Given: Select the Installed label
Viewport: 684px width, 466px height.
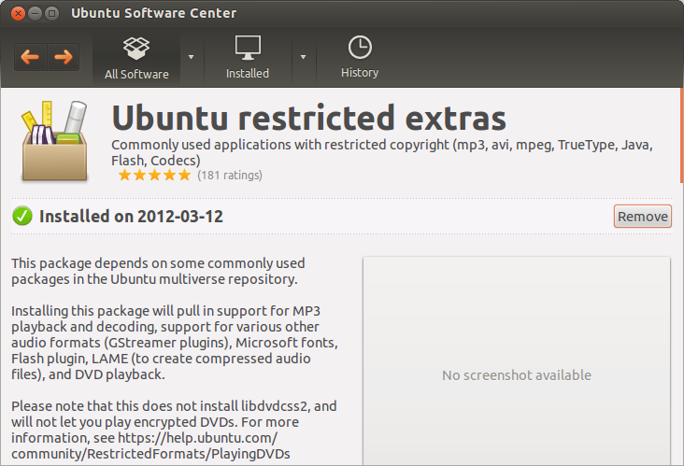Looking at the screenshot, I should [x=248, y=73].
